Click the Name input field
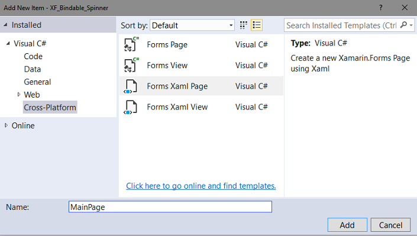Screen dimensions: 417x236 [170, 207]
